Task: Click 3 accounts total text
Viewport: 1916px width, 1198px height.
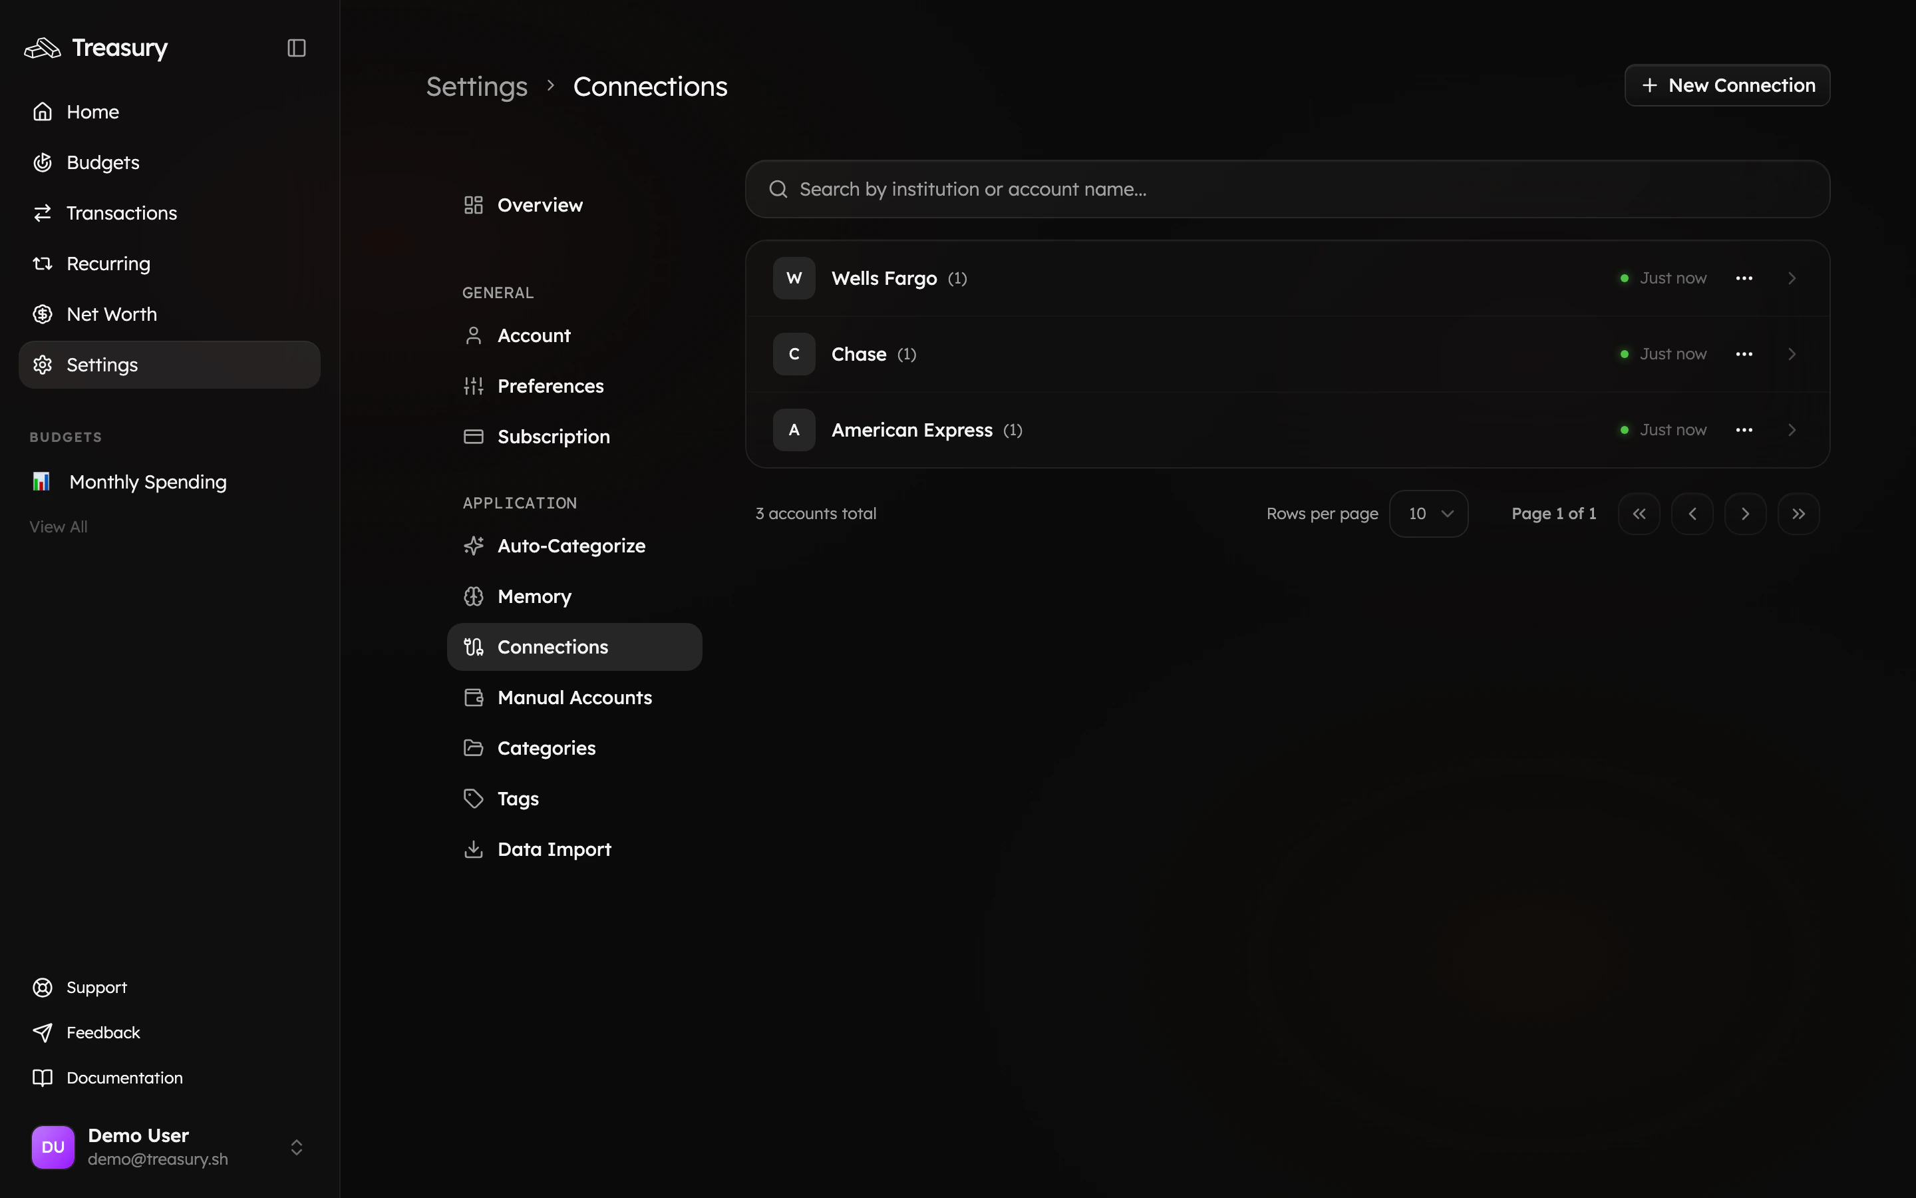Action: pos(816,513)
